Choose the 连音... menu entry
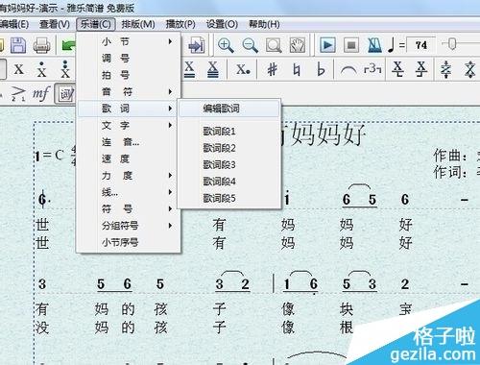 pos(128,142)
